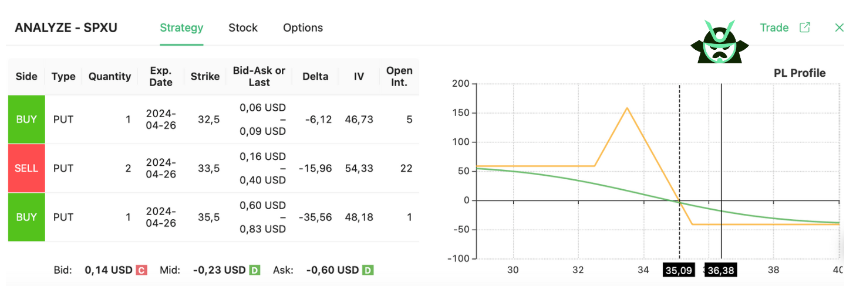Click the Quantity value of the SELL row
This screenshot has width=863, height=300.
128,168
